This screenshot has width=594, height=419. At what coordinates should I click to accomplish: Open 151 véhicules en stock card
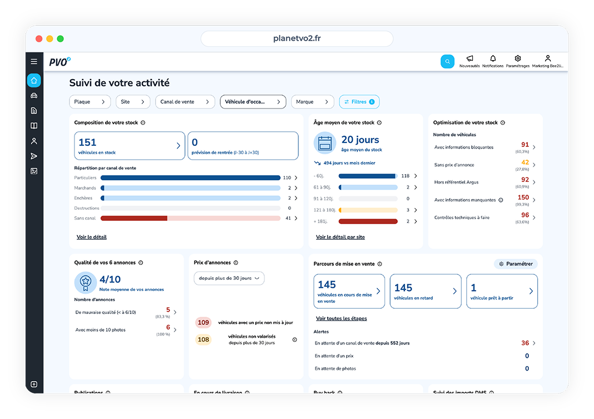pos(129,146)
